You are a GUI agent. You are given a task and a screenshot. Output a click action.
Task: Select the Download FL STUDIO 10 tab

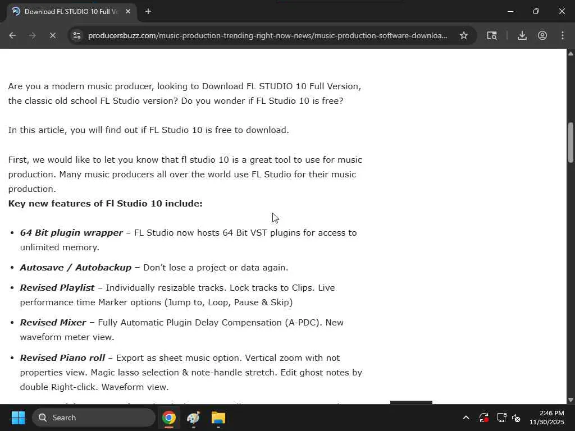pyautogui.click(x=71, y=12)
